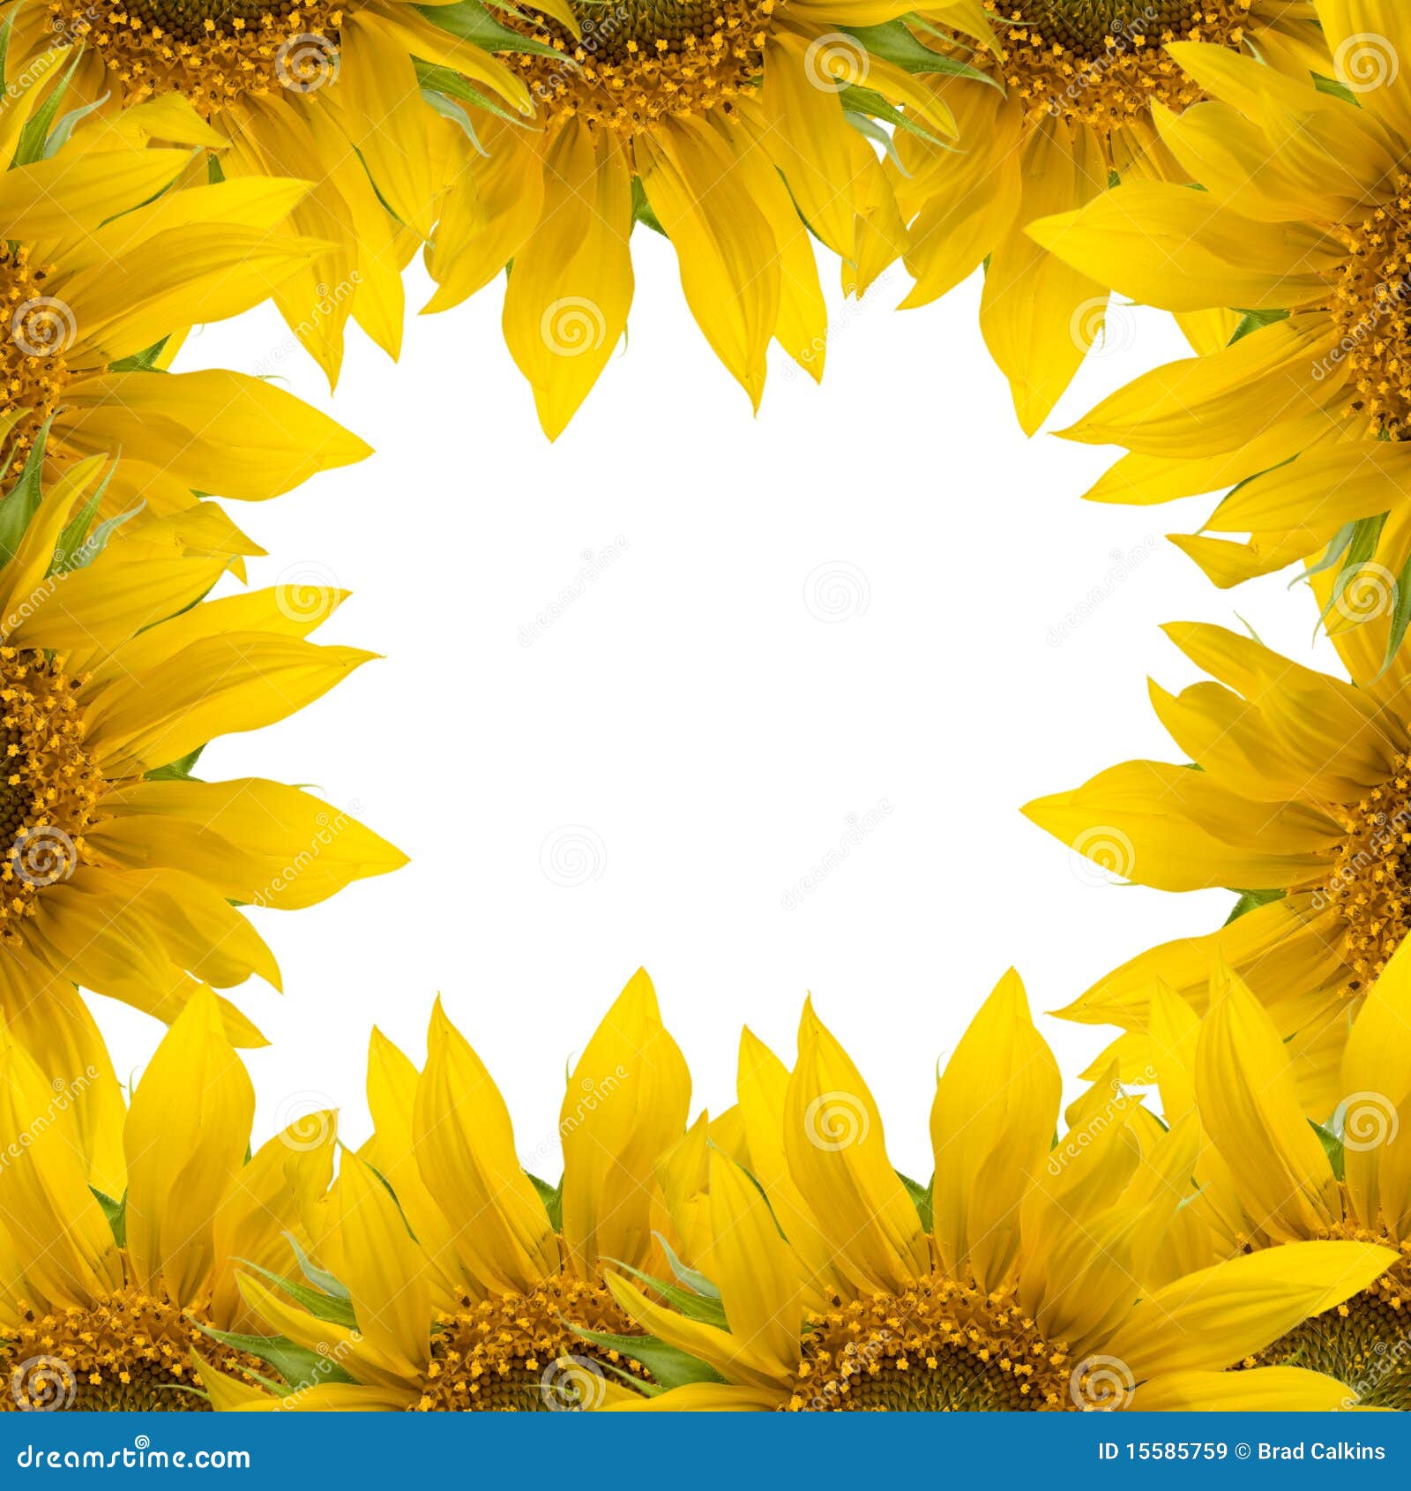
Task: Click the blue watermark bar
Action: (x=705, y=1458)
